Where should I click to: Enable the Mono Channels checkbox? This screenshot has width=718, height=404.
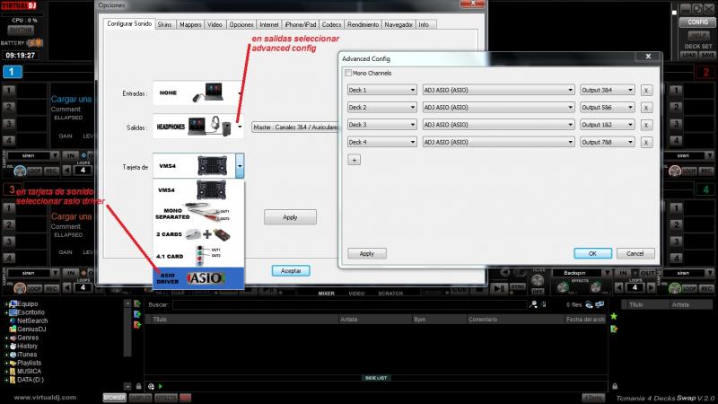pos(348,73)
